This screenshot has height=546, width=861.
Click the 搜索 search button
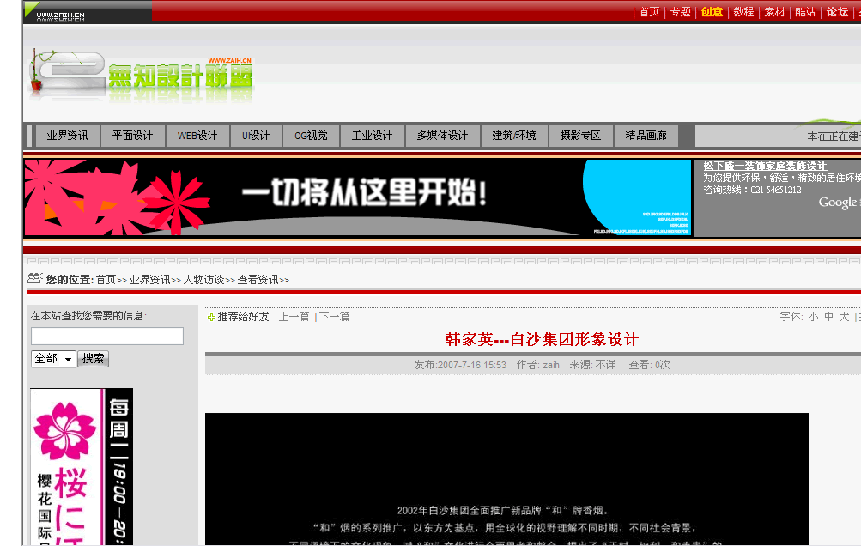pyautogui.click(x=93, y=359)
